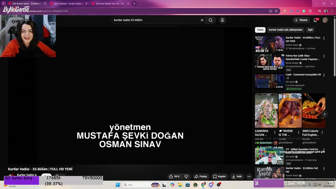Open options for 3000 Calorie short
336x189 pixels.
[322, 132]
